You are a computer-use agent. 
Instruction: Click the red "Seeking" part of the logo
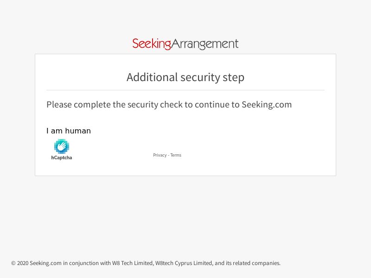tap(152, 44)
